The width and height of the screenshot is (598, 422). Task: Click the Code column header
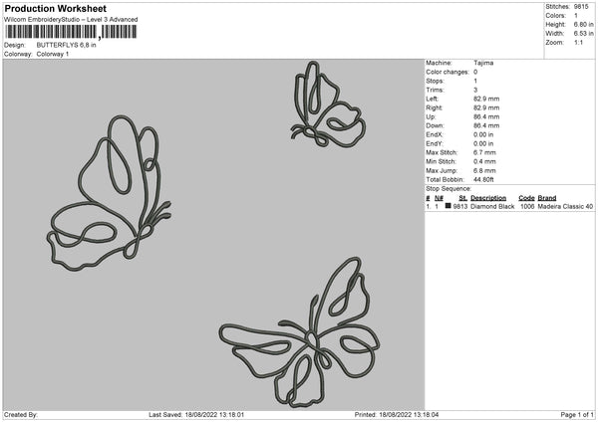tap(526, 198)
